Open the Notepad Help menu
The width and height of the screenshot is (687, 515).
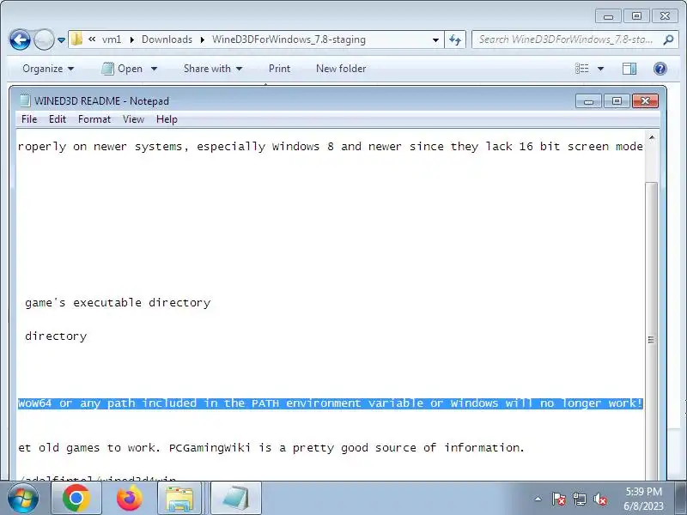click(x=167, y=119)
